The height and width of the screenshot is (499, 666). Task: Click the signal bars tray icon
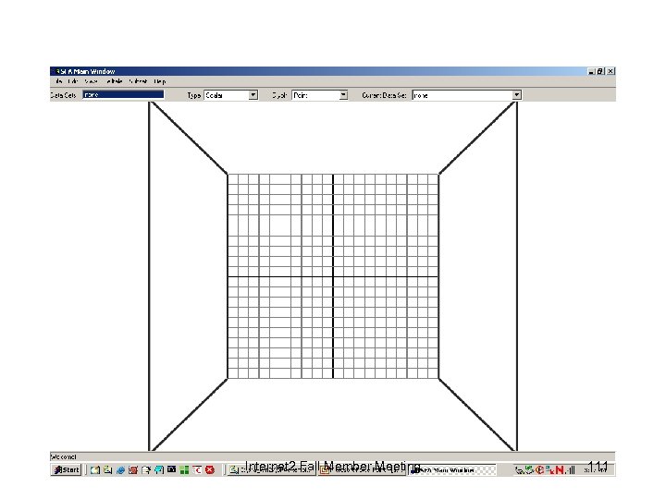pos(571,469)
